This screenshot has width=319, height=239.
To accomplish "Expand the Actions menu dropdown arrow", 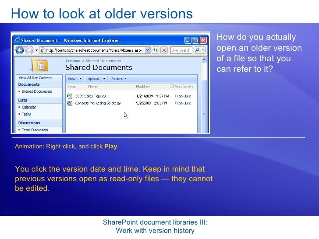I will 126,79.
